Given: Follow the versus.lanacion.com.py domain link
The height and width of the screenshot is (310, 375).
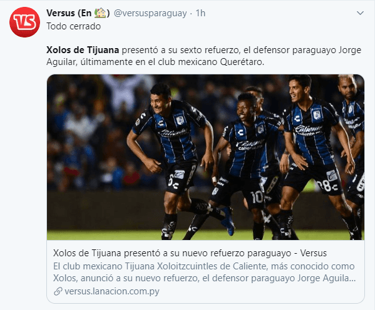Looking at the screenshot, I should click(x=111, y=291).
